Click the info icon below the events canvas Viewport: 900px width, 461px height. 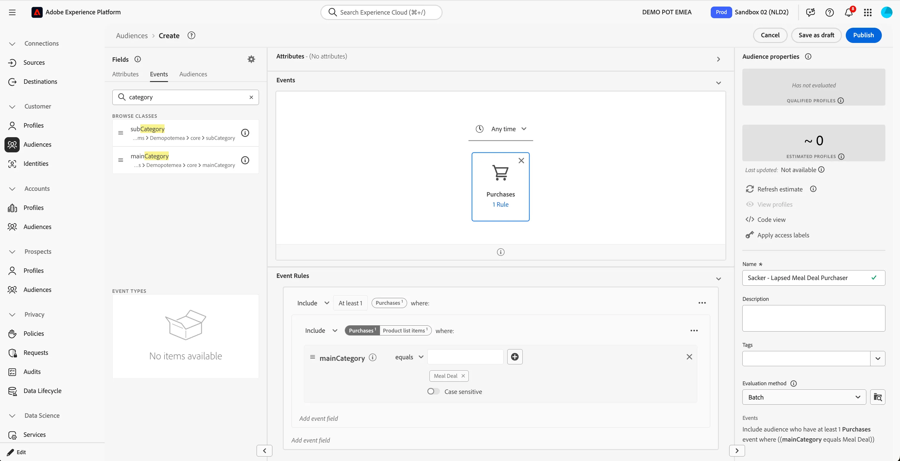501,252
